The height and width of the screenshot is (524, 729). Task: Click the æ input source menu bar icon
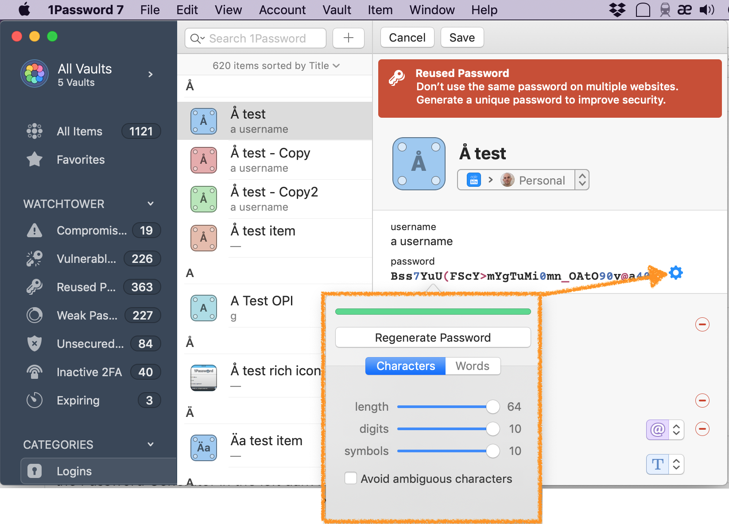coord(685,10)
